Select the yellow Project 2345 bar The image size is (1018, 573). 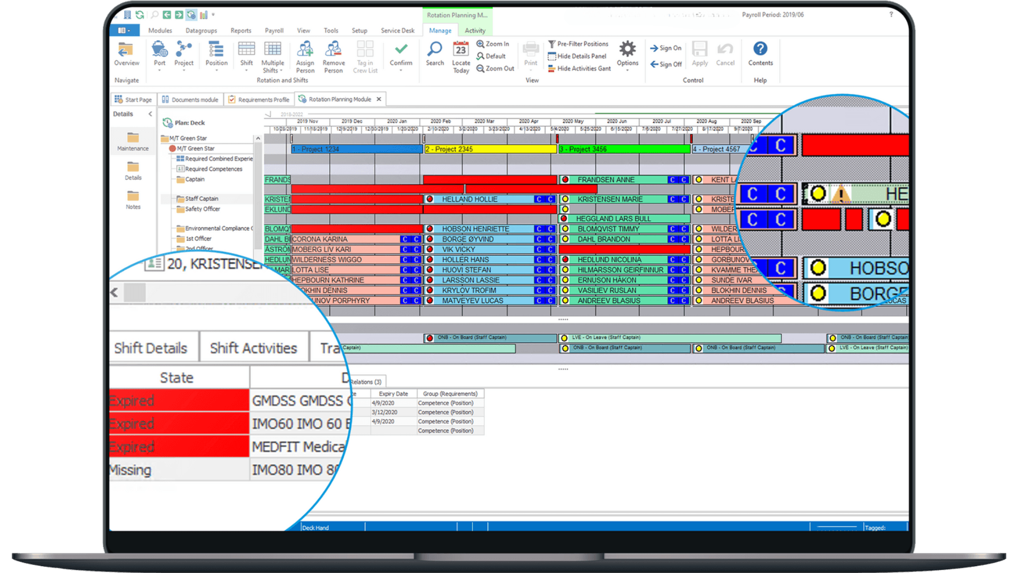click(x=490, y=149)
